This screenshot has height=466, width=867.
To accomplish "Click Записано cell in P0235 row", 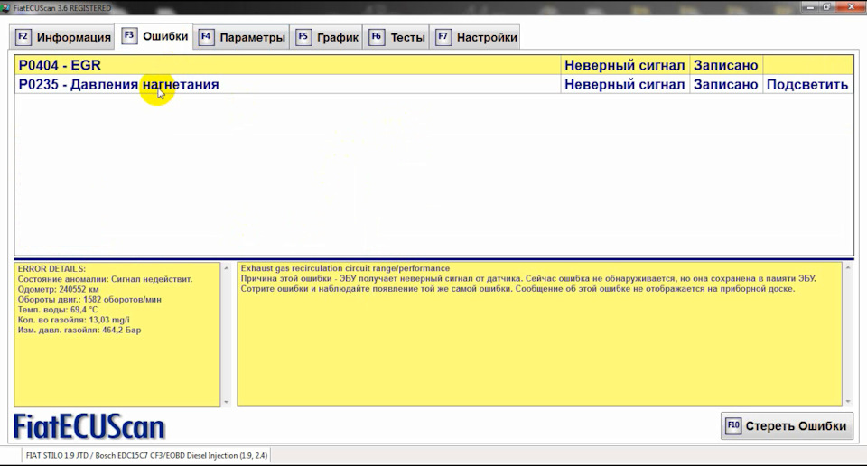I will click(x=725, y=85).
